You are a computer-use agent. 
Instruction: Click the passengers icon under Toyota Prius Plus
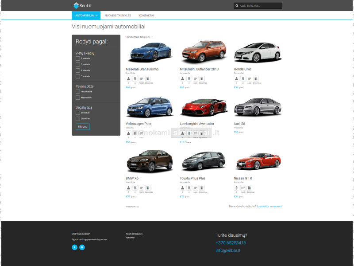pyautogui.click(x=183, y=188)
